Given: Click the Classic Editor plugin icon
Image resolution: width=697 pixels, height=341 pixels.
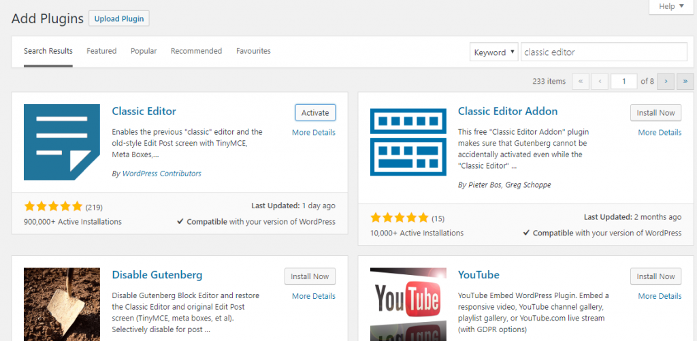Looking at the screenshot, I should click(x=62, y=142).
